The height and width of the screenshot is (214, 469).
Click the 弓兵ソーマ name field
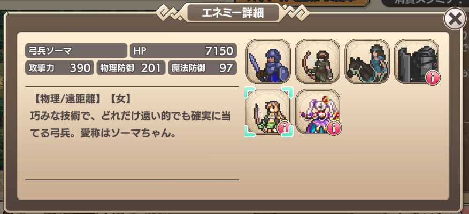pyautogui.click(x=76, y=51)
